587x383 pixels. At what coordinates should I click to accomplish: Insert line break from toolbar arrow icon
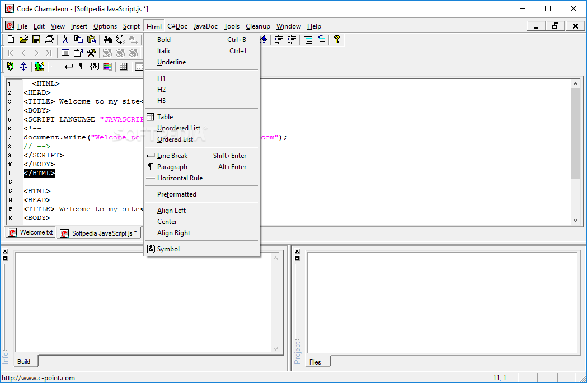[x=68, y=67]
